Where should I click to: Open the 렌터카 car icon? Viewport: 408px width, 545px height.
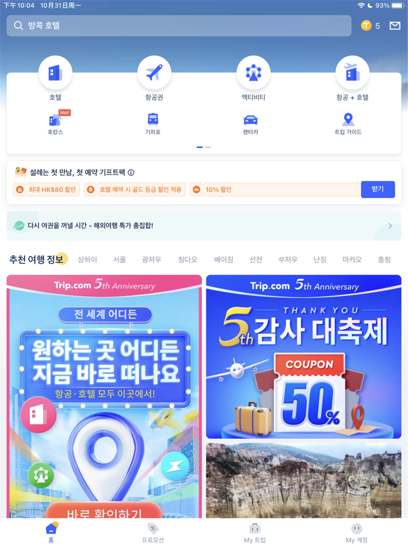tap(251, 120)
